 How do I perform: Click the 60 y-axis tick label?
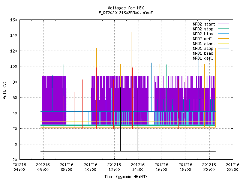[15, 97]
